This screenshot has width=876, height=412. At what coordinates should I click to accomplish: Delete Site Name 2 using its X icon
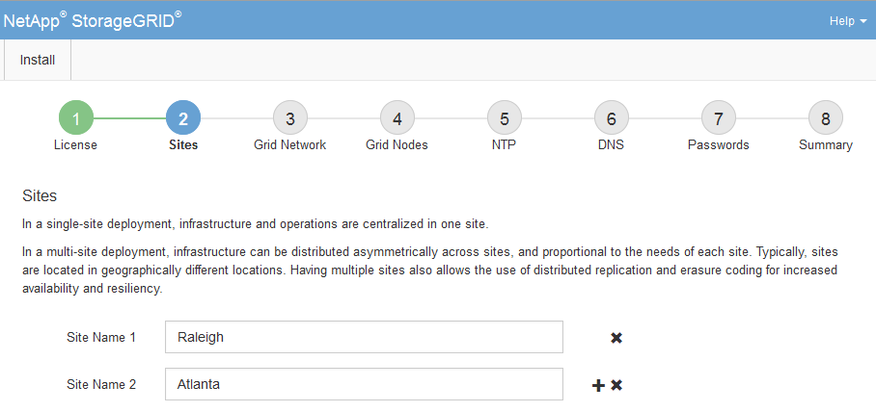(616, 385)
